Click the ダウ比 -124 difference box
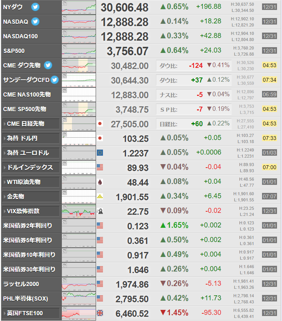The width and height of the screenshot is (282, 321). (194, 66)
